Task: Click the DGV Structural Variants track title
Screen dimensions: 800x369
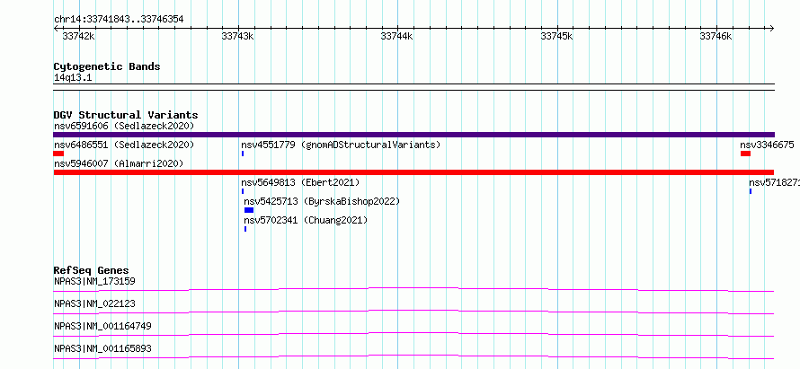Action: click(126, 115)
